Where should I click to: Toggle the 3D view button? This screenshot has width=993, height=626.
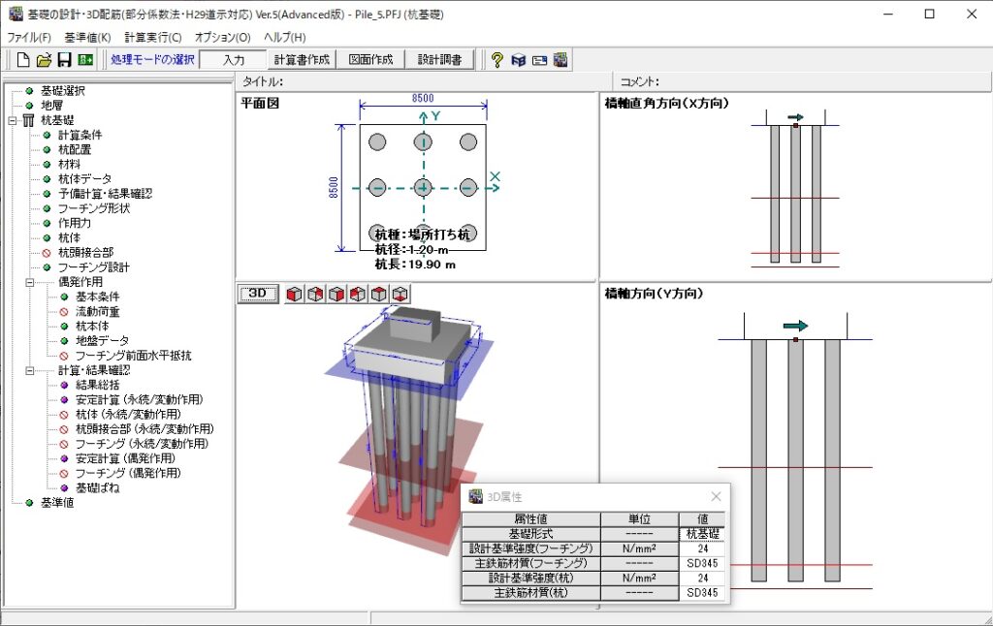pos(258,294)
